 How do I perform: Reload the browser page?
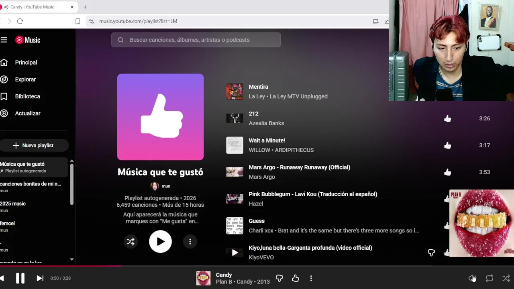pyautogui.click(x=20, y=21)
